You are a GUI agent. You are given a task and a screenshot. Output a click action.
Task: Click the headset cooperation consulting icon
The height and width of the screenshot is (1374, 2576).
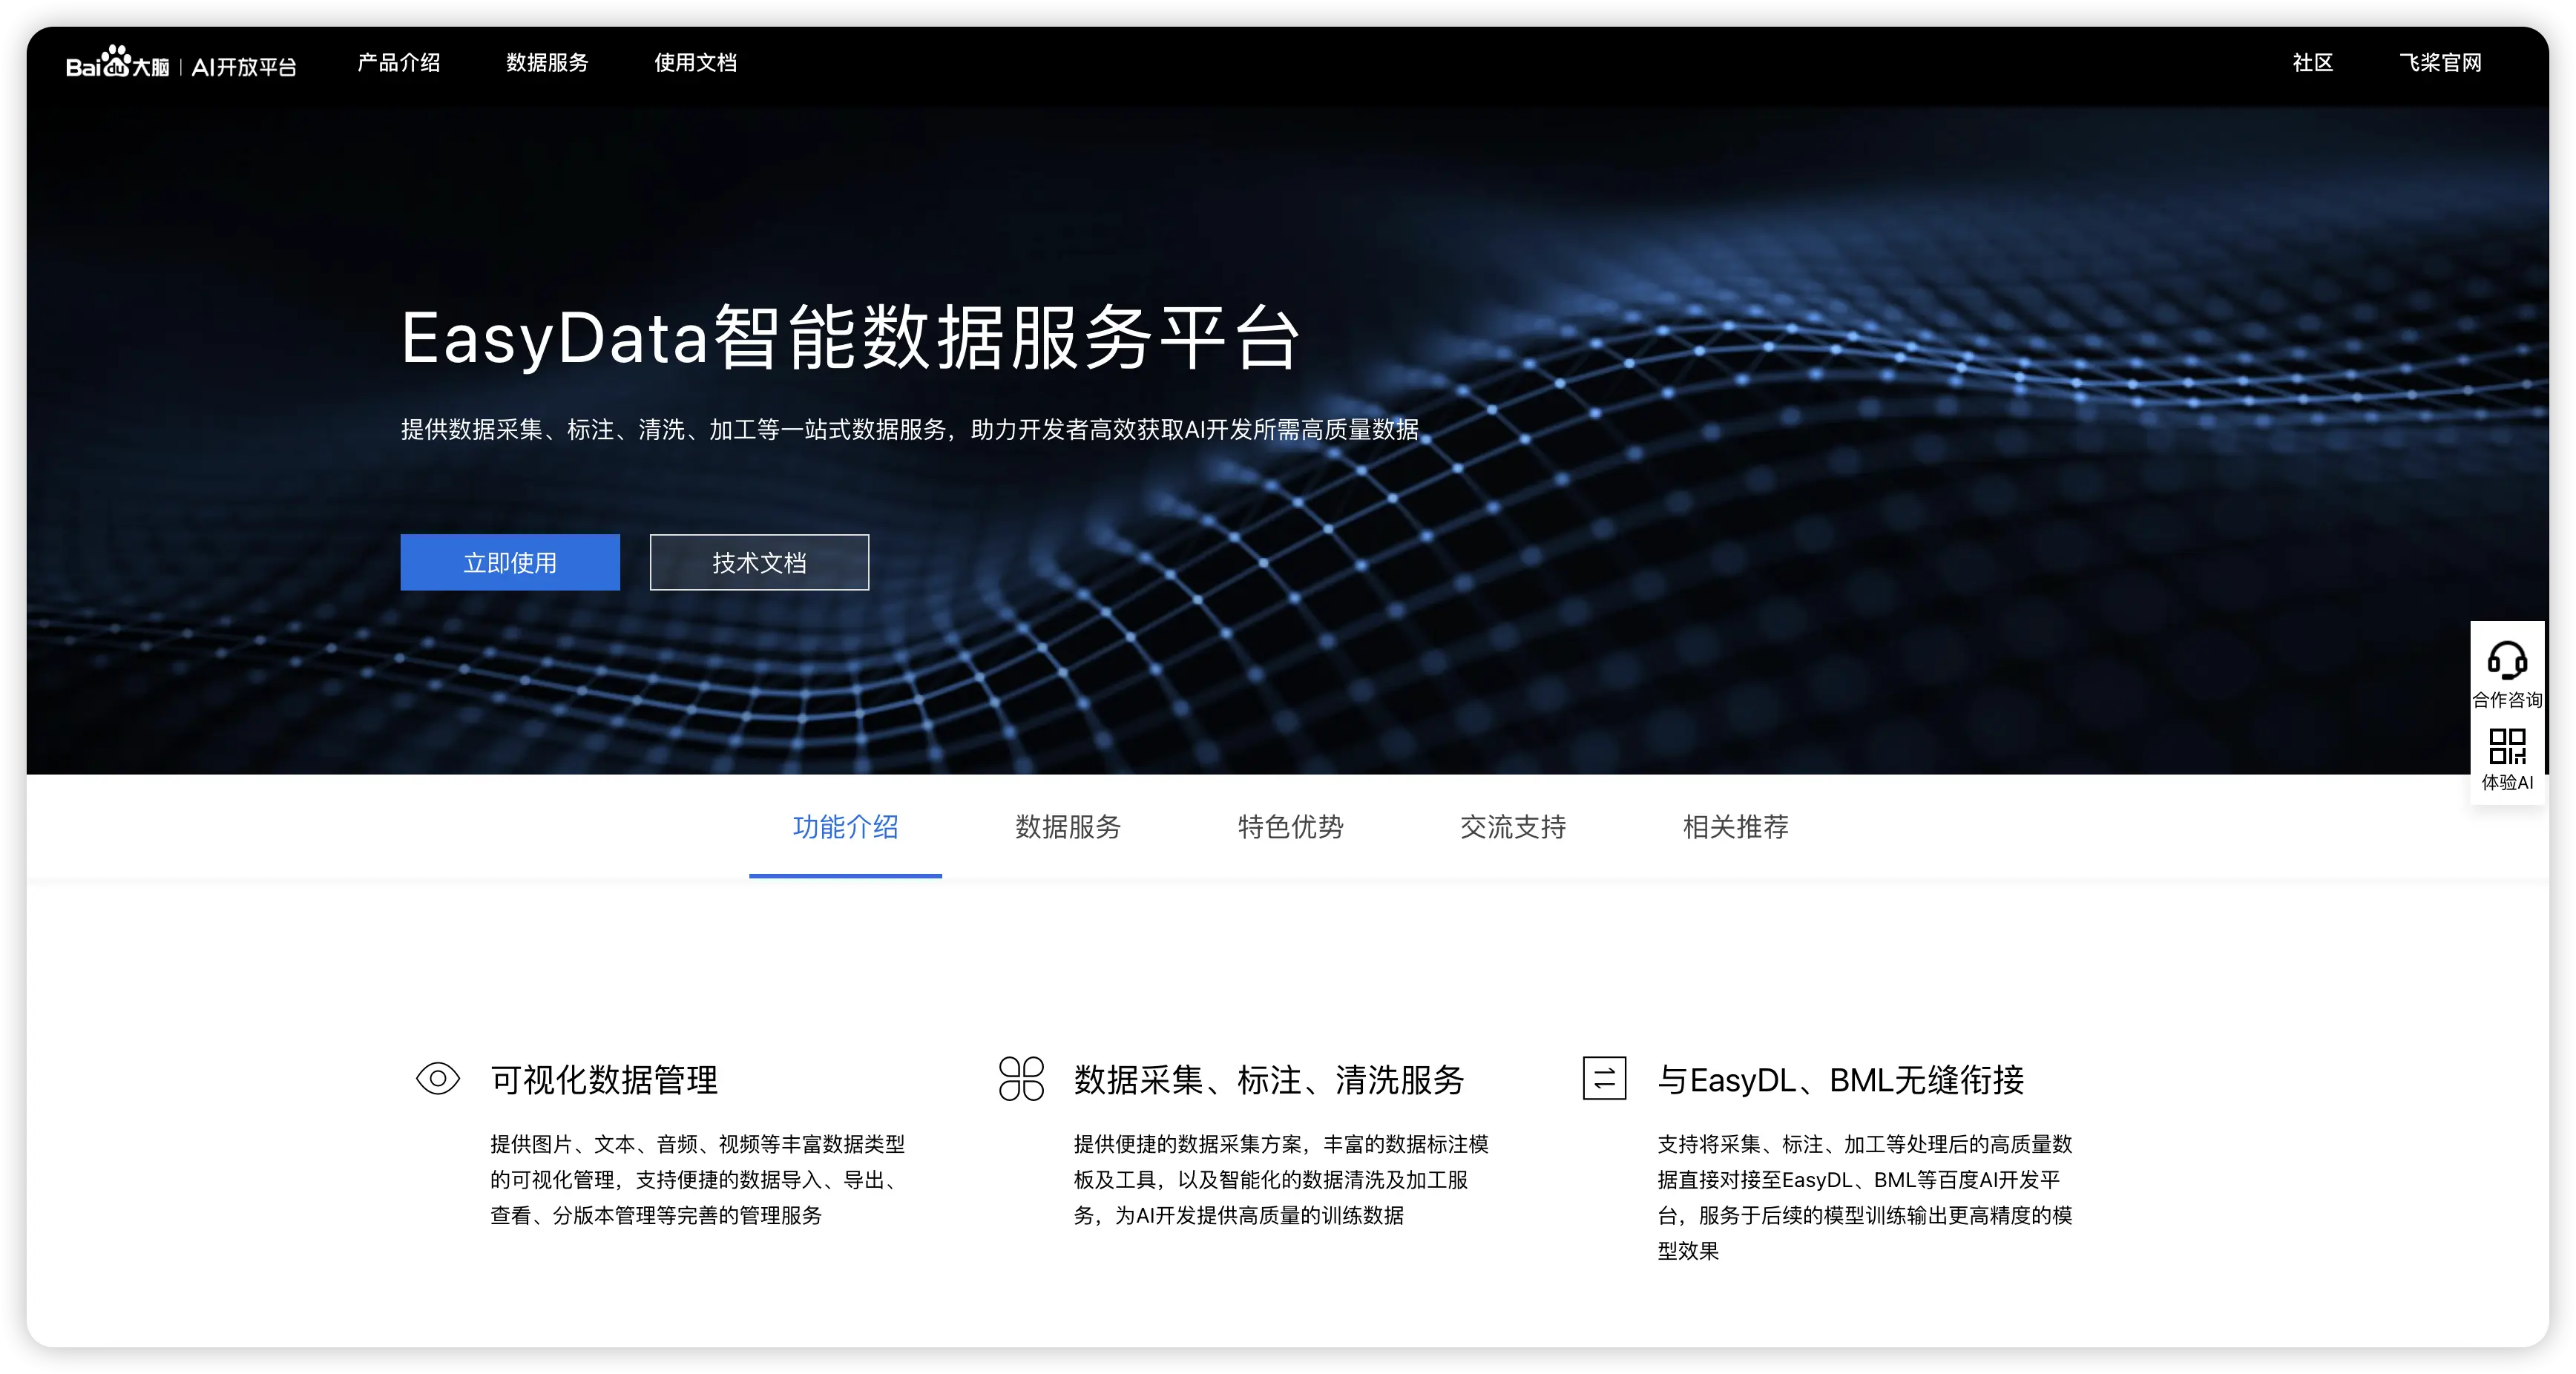click(x=2506, y=661)
